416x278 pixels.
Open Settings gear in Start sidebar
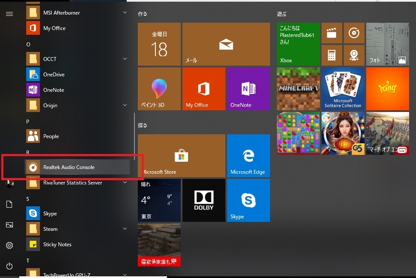[x=9, y=245]
